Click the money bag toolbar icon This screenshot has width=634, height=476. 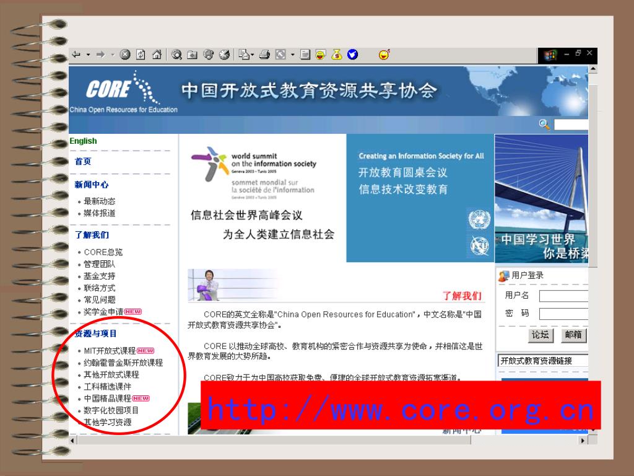click(336, 55)
